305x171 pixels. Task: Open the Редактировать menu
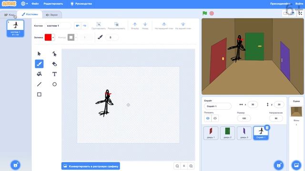(x=53, y=4)
